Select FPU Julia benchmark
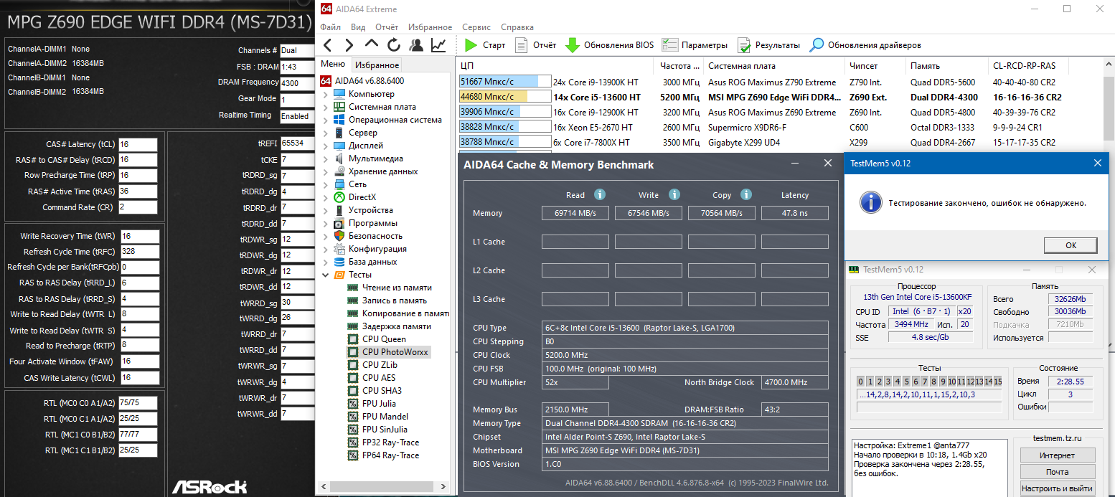This screenshot has width=1115, height=497. point(371,404)
